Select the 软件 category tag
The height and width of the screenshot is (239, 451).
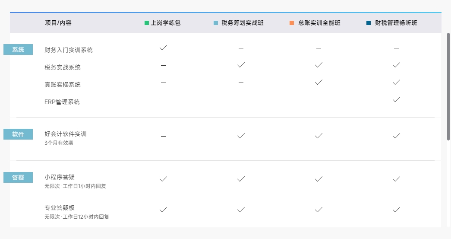pyautogui.click(x=18, y=134)
